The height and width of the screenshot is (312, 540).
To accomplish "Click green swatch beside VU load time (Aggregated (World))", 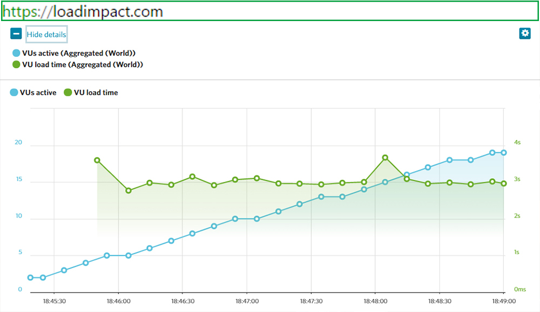I will [x=16, y=65].
